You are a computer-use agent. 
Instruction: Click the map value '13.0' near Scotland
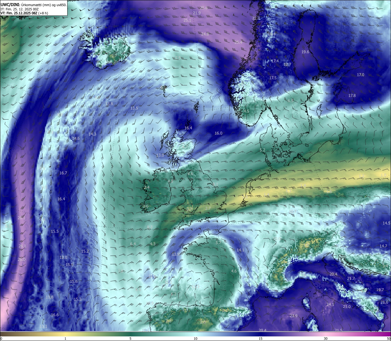[160, 155]
